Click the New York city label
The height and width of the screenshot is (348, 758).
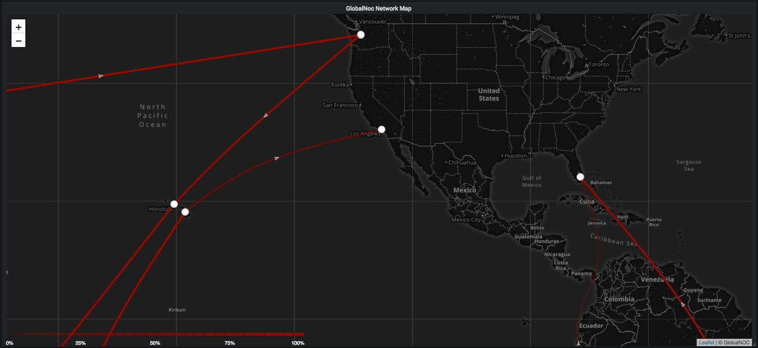click(629, 89)
